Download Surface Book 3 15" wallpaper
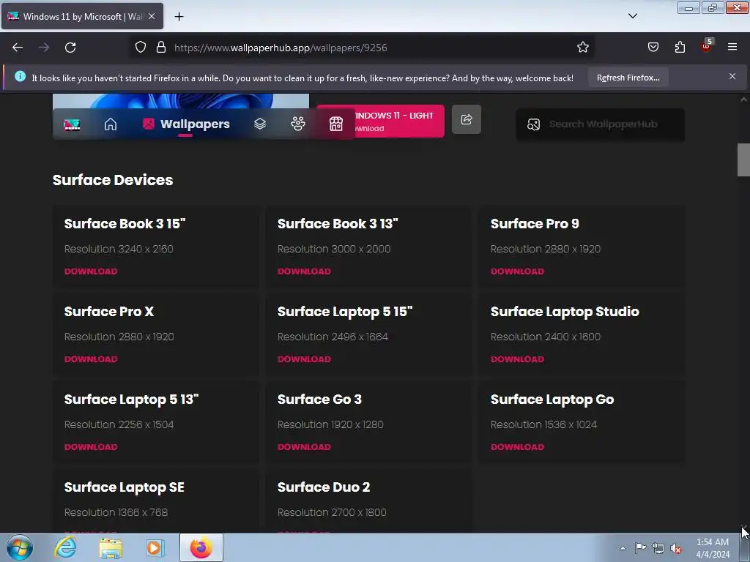Image resolution: width=750 pixels, height=562 pixels. pos(91,271)
